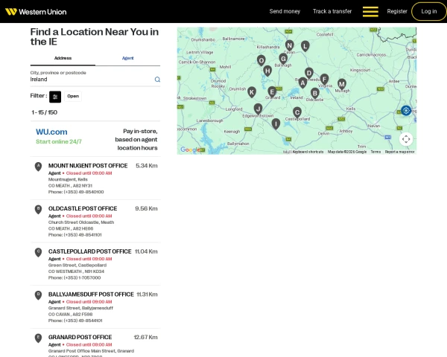
Task: Toggle the Open filter
Action: pyautogui.click(x=73, y=96)
